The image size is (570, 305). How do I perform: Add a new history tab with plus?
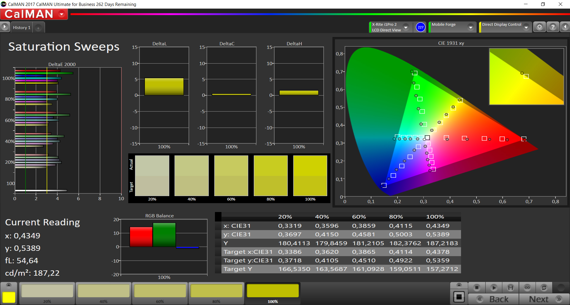(x=38, y=28)
